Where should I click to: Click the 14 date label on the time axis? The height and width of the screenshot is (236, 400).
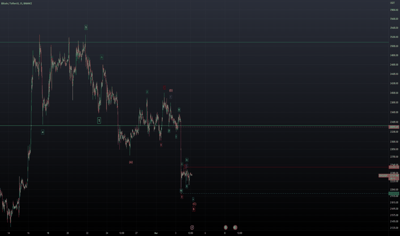click(9, 233)
